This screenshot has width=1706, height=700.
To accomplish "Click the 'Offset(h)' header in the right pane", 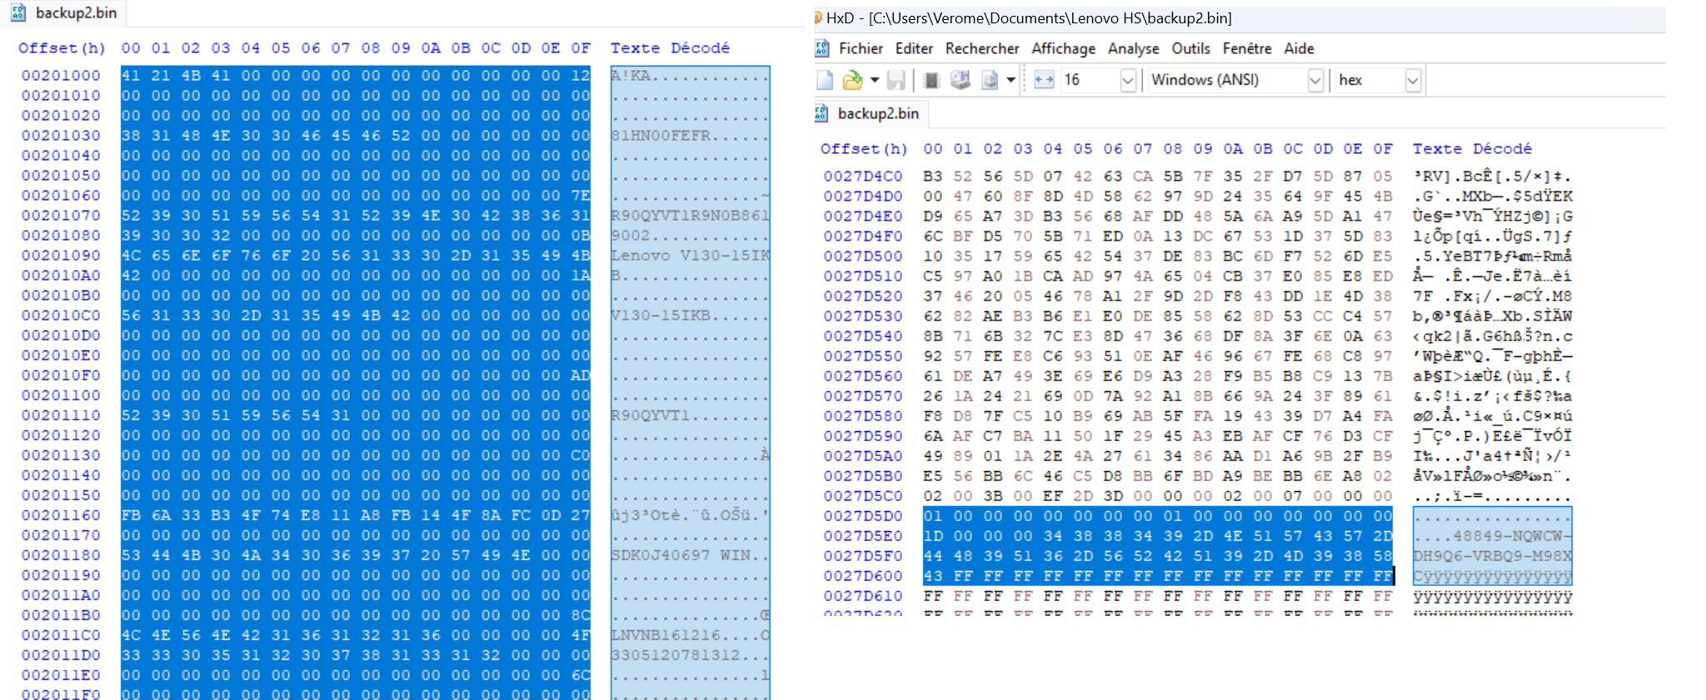I will [x=864, y=149].
